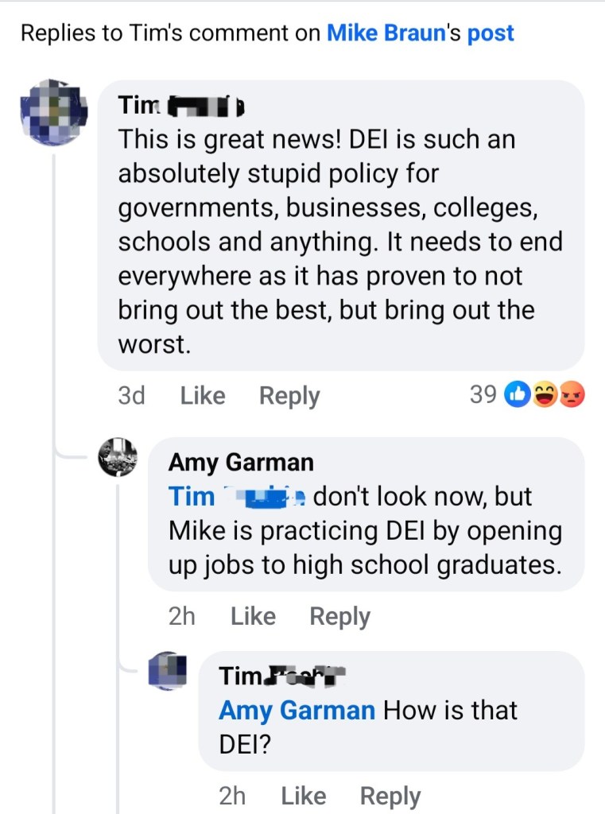Click the Tim mention in Amy's comment
Screen dimensions: 605x814
click(x=192, y=497)
